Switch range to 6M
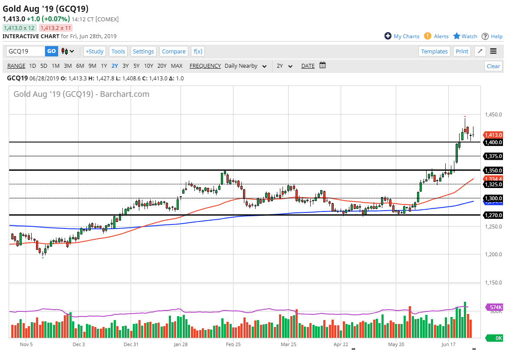 pos(80,66)
